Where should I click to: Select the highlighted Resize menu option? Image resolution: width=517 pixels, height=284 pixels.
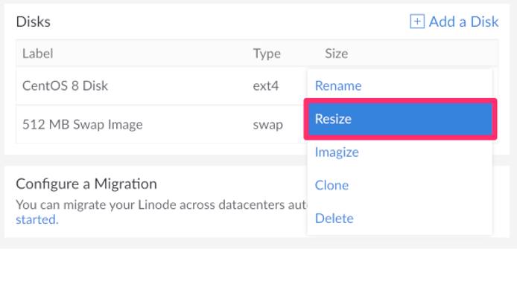tap(400, 119)
